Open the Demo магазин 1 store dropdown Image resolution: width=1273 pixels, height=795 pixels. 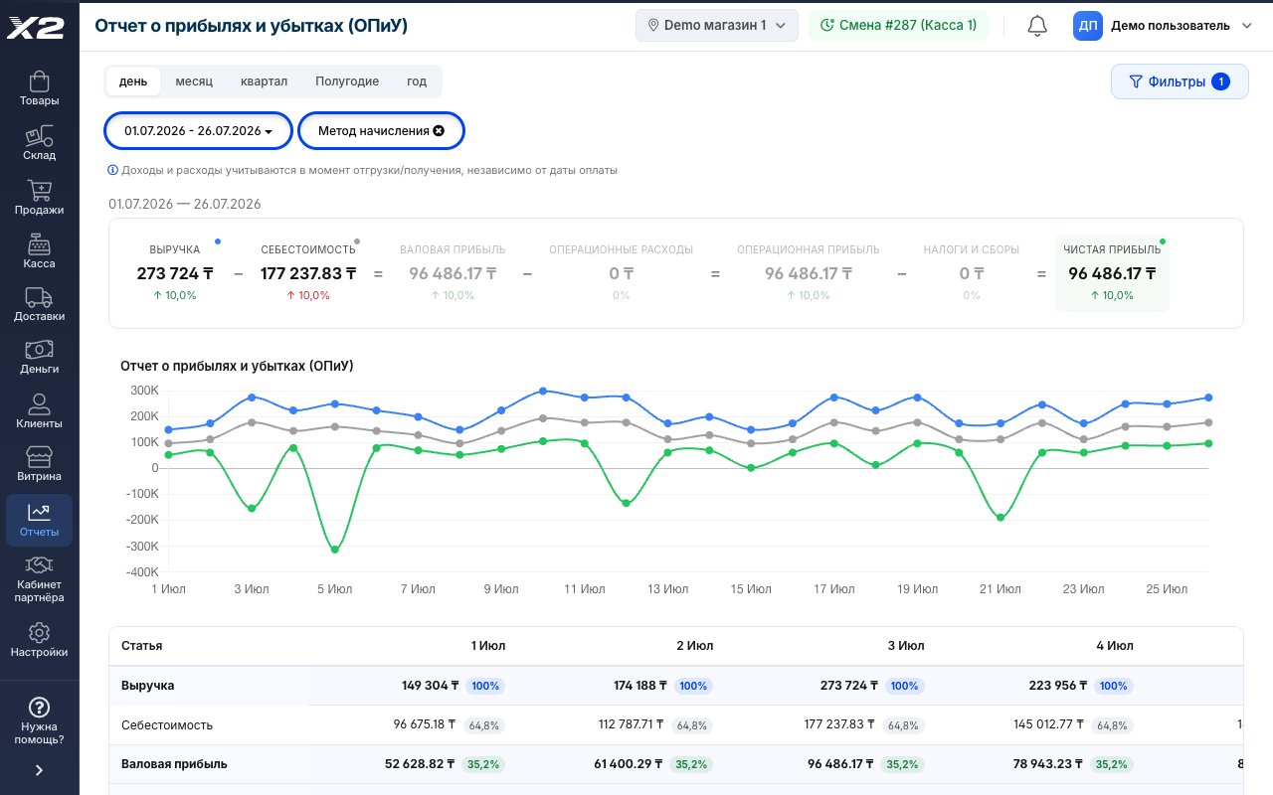pos(717,26)
